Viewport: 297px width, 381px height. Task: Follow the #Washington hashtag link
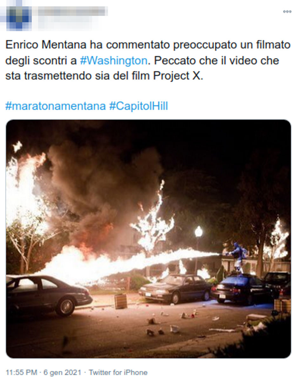[114, 60]
